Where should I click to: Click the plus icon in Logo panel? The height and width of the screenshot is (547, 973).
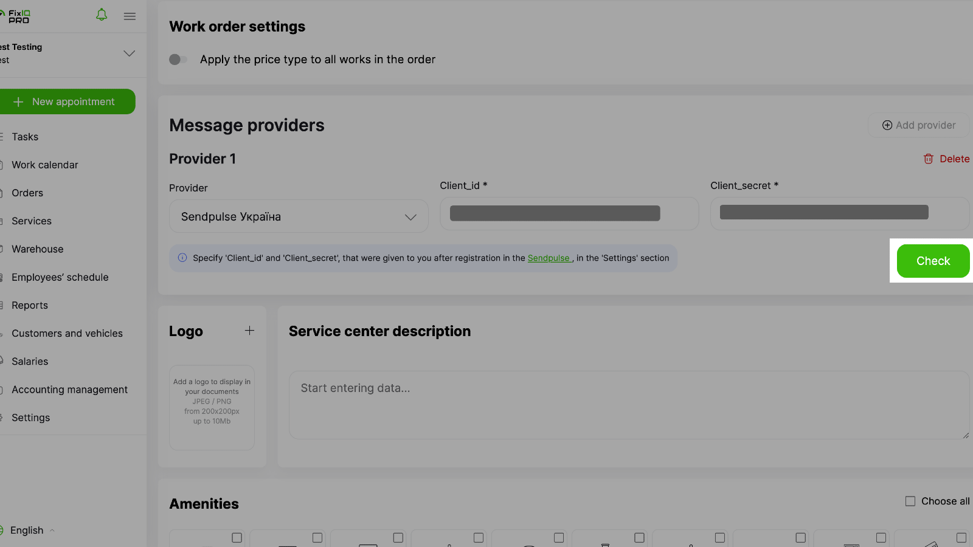(x=249, y=331)
